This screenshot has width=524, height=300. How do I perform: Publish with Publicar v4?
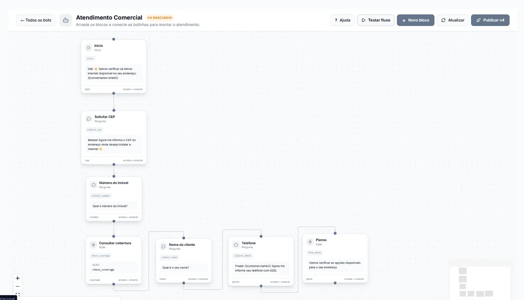[x=490, y=20]
